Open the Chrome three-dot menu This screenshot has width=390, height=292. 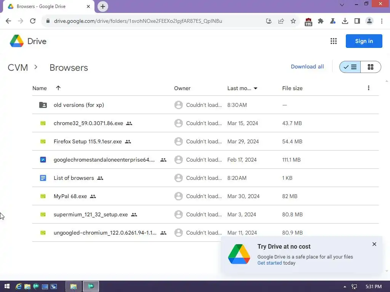[x=382, y=21]
